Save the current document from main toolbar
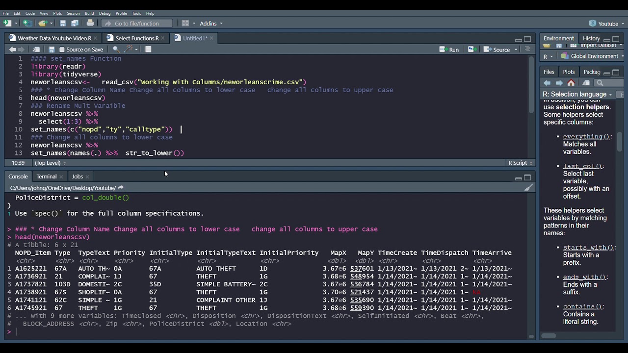Image resolution: width=628 pixels, height=353 pixels. pyautogui.click(x=63, y=23)
